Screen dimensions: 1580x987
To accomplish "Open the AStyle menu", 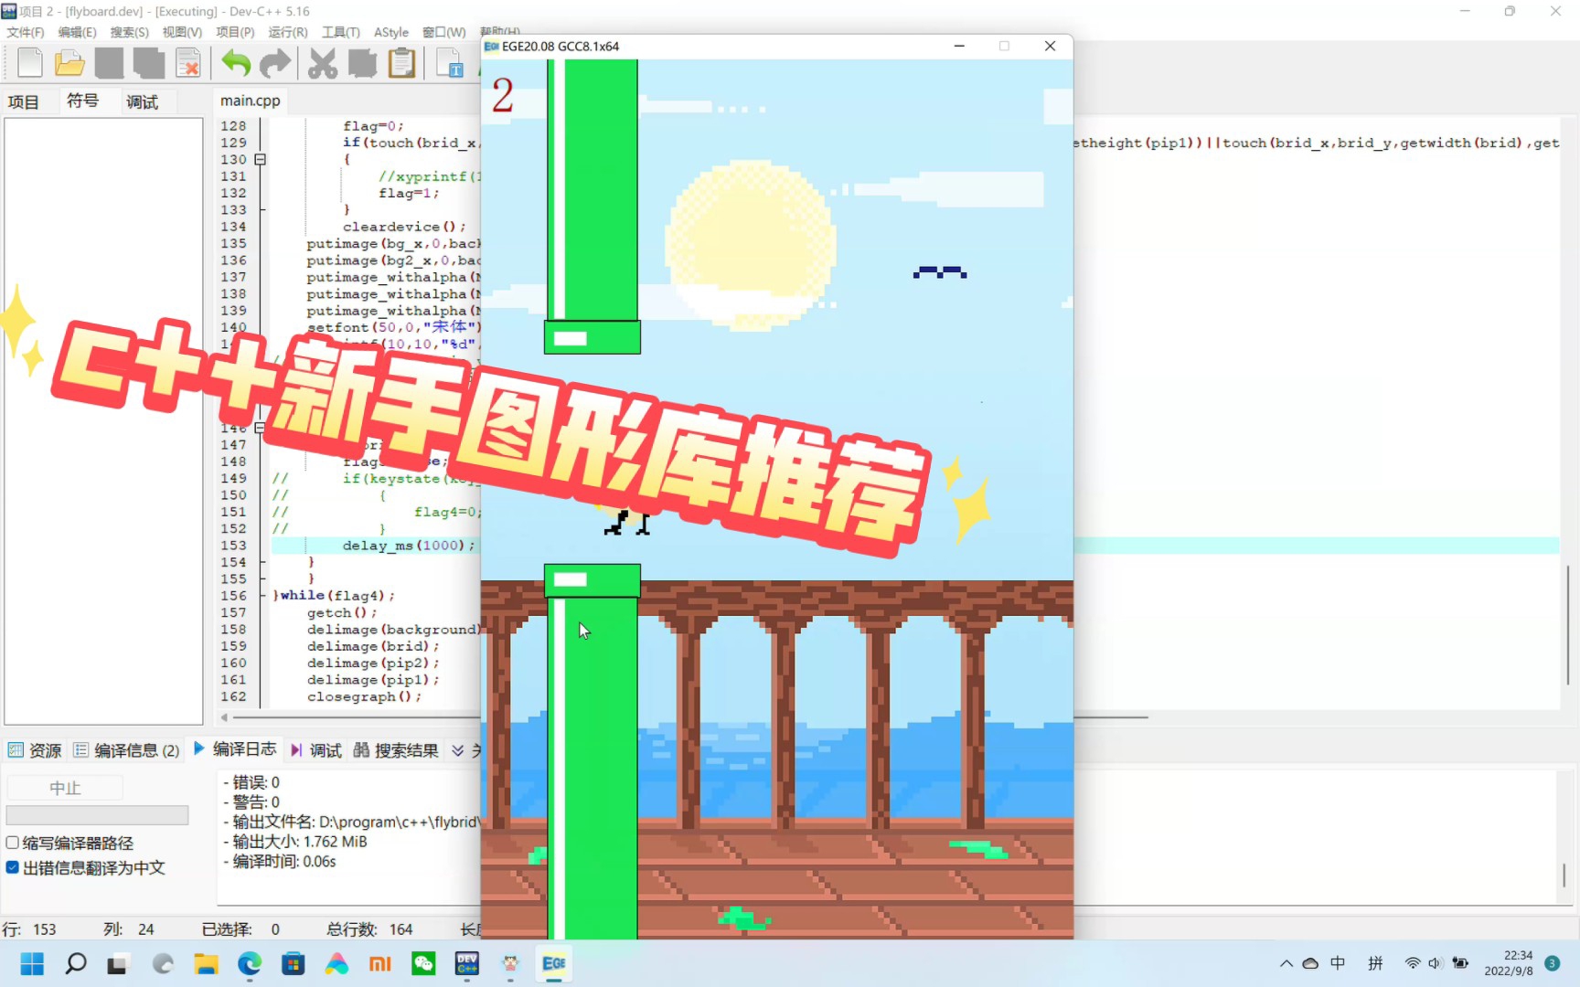I will 391,32.
